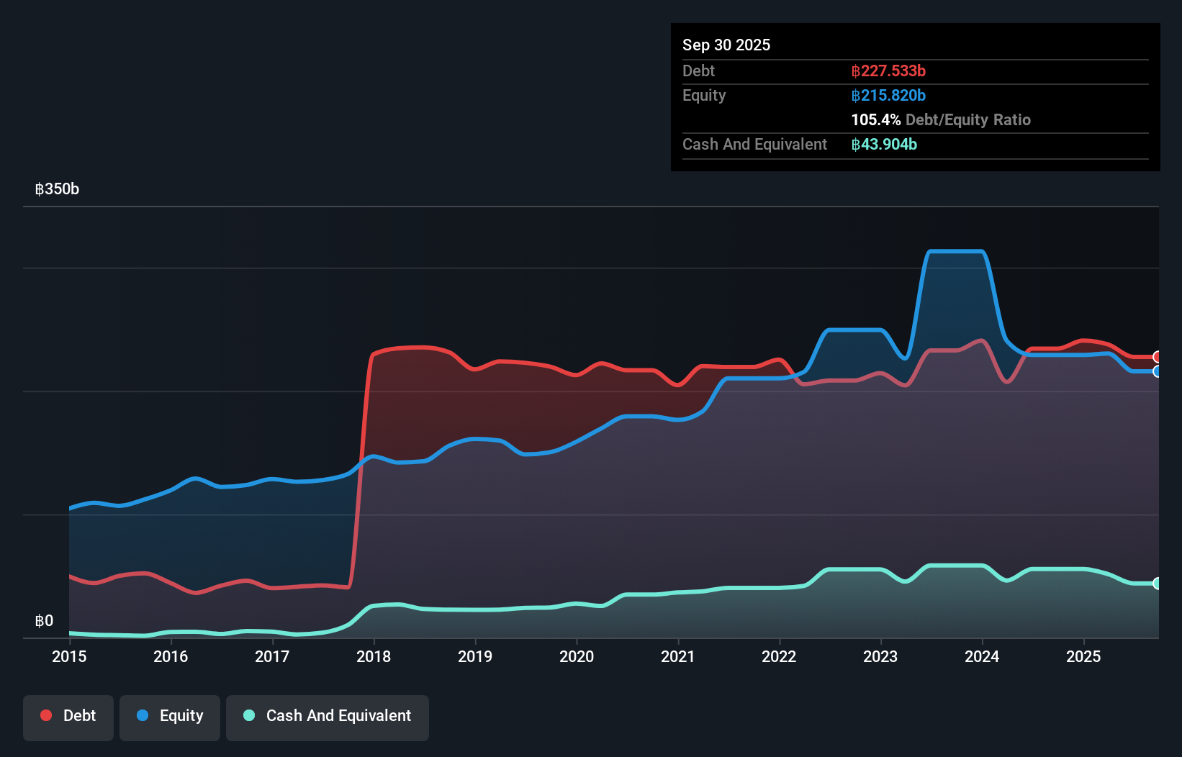1182x757 pixels.
Task: Click the ฿227.533b Debt value
Action: pyautogui.click(x=888, y=71)
